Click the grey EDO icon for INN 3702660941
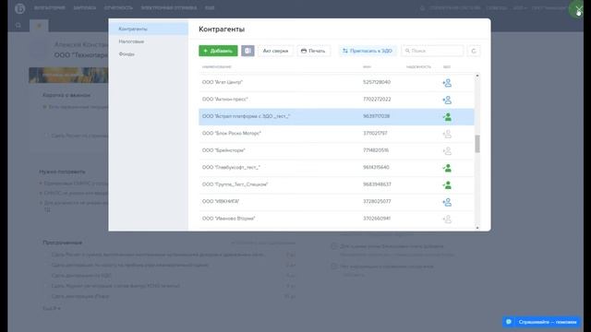The image size is (591, 332). [x=447, y=219]
